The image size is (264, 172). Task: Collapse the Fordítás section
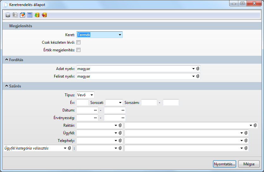tap(7, 60)
